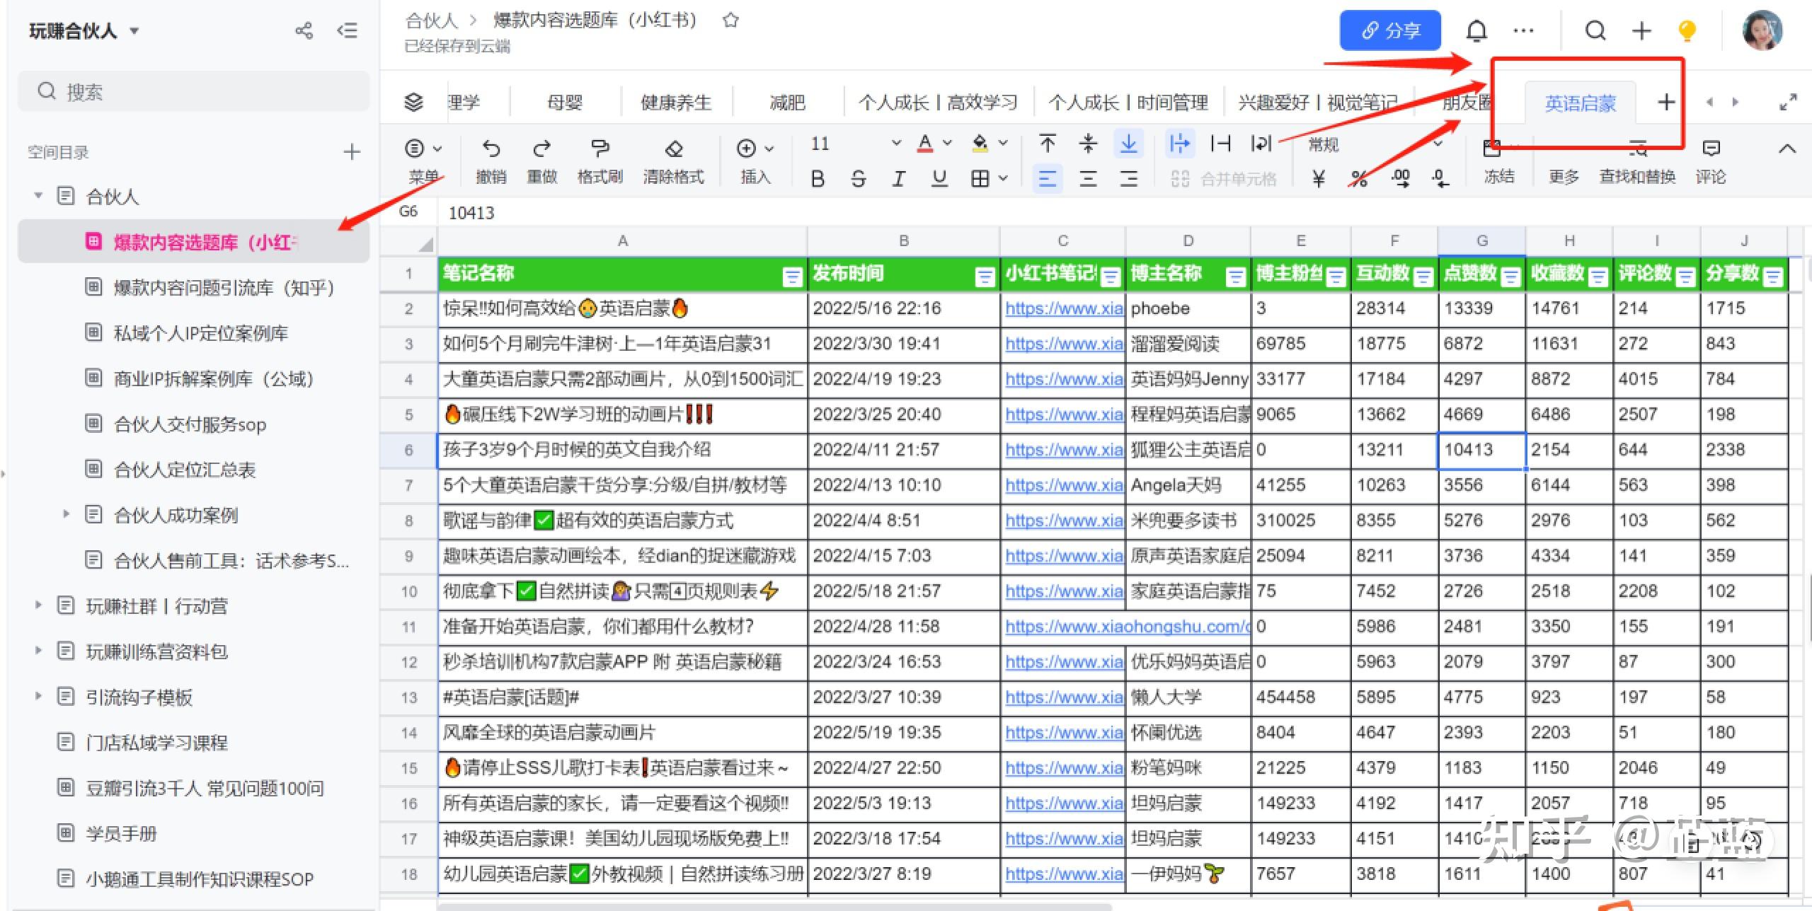Expand the 玩赚社群 | 行动营 tree node
Screen dimensions: 1812x911
(39, 605)
